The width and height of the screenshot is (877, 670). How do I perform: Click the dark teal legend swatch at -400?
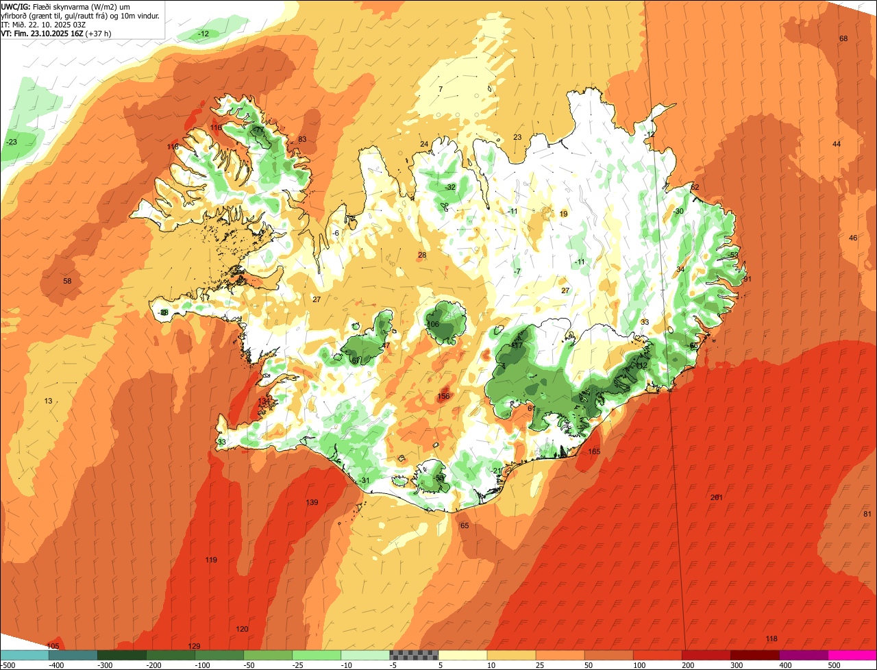click(x=73, y=655)
